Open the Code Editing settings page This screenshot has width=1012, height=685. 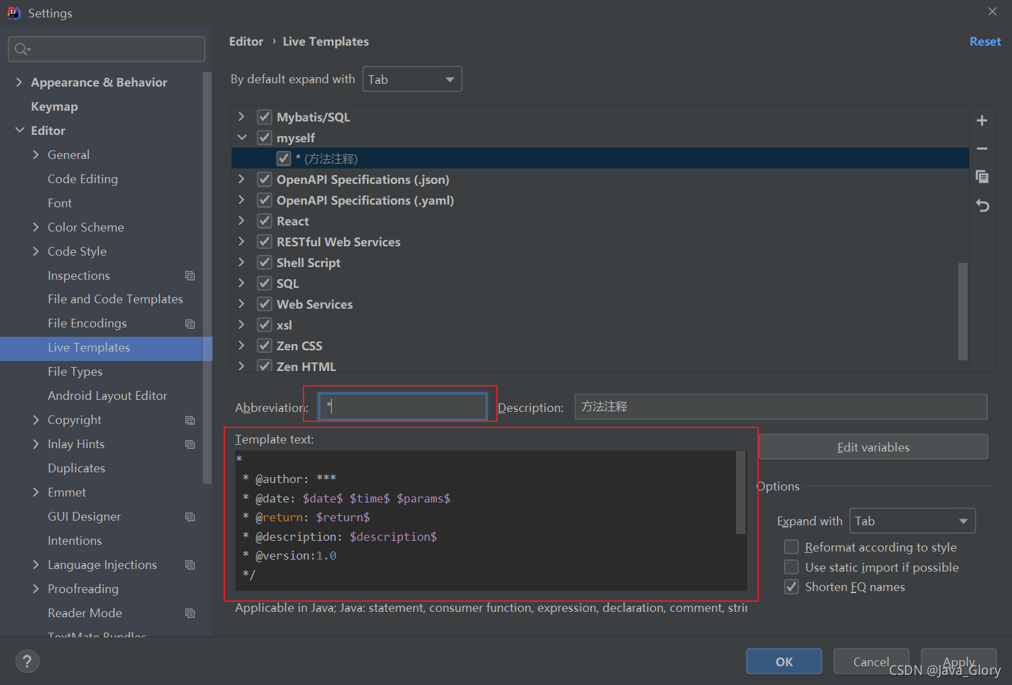coord(83,178)
